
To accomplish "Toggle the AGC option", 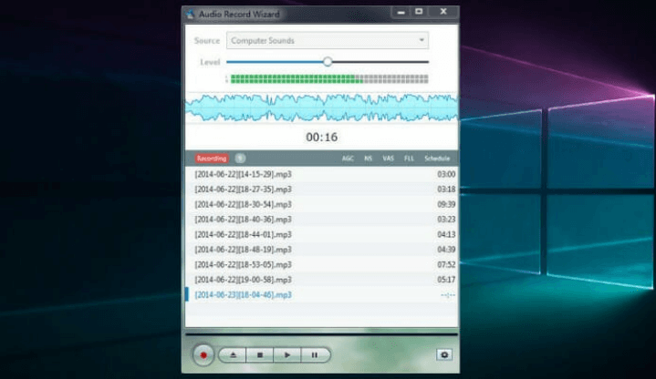I will click(x=348, y=159).
